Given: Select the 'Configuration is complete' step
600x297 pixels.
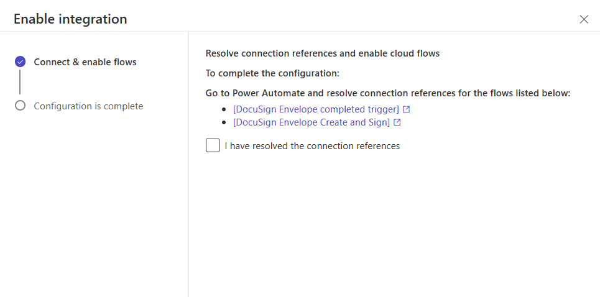Looking at the screenshot, I should pos(88,106).
